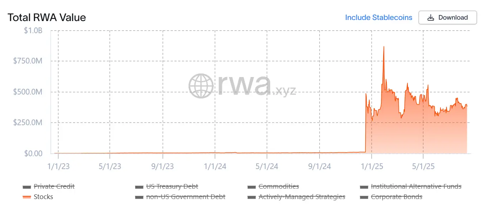
Task: Show the Private Credit series
Action: 54,187
